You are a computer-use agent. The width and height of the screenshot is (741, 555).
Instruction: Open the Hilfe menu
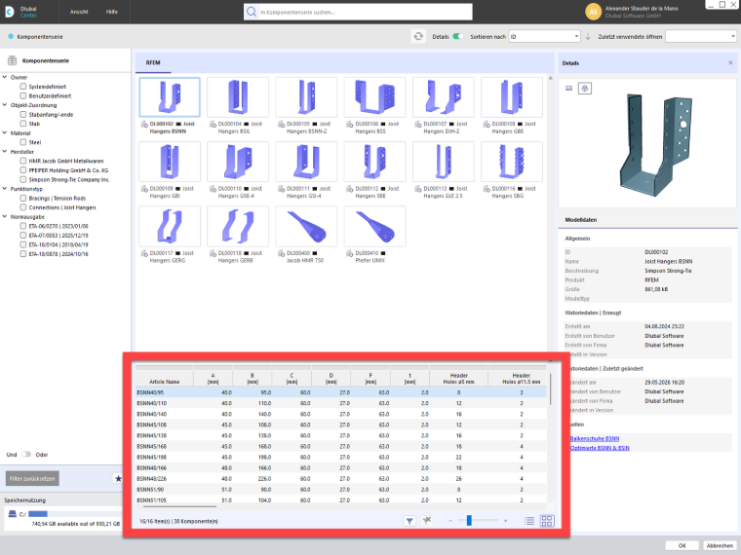pos(112,12)
